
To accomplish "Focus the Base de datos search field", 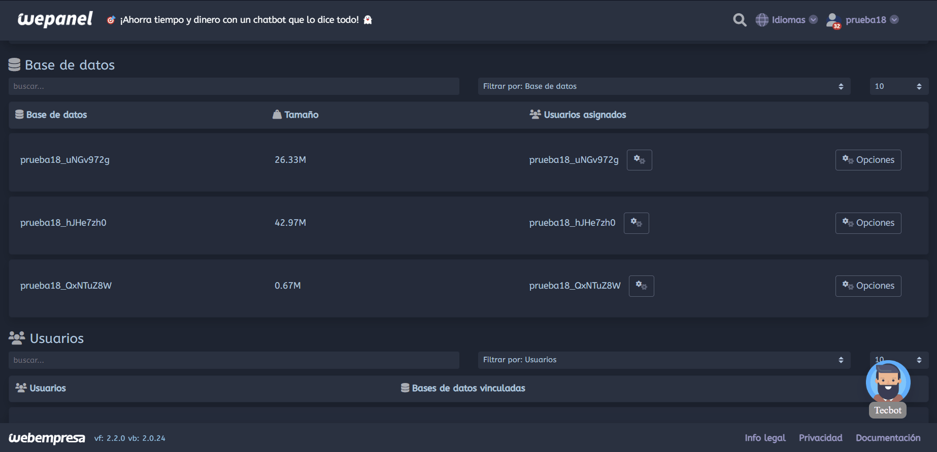I will point(233,86).
